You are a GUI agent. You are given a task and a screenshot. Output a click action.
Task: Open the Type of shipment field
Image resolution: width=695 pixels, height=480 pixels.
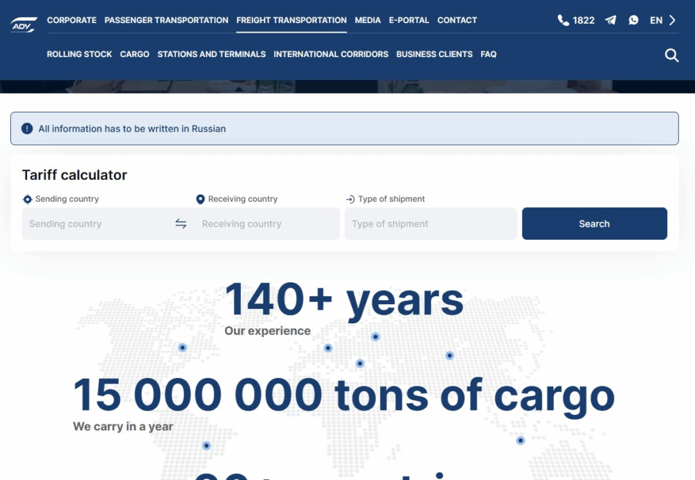tap(431, 224)
